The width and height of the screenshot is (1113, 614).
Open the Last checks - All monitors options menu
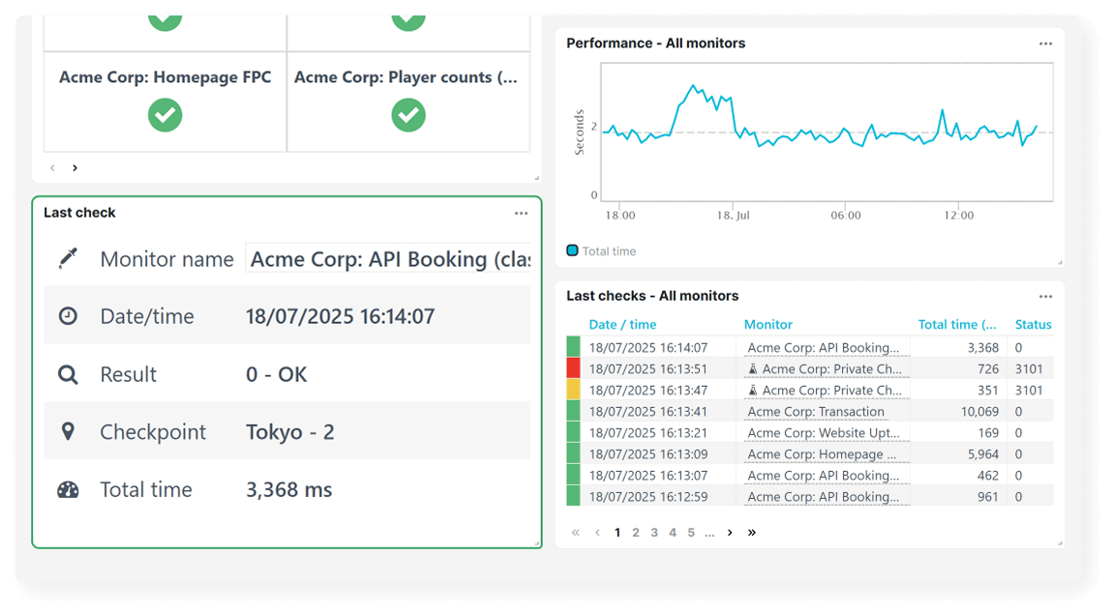point(1045,296)
